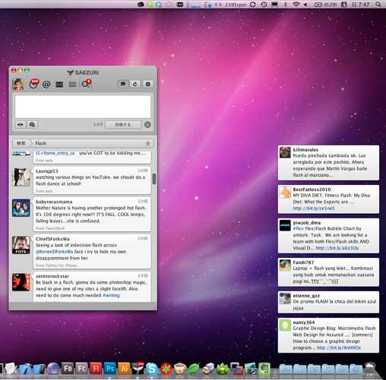The height and width of the screenshot is (380, 386).
Task: Open the blue globe app in the dock
Action: (53, 369)
